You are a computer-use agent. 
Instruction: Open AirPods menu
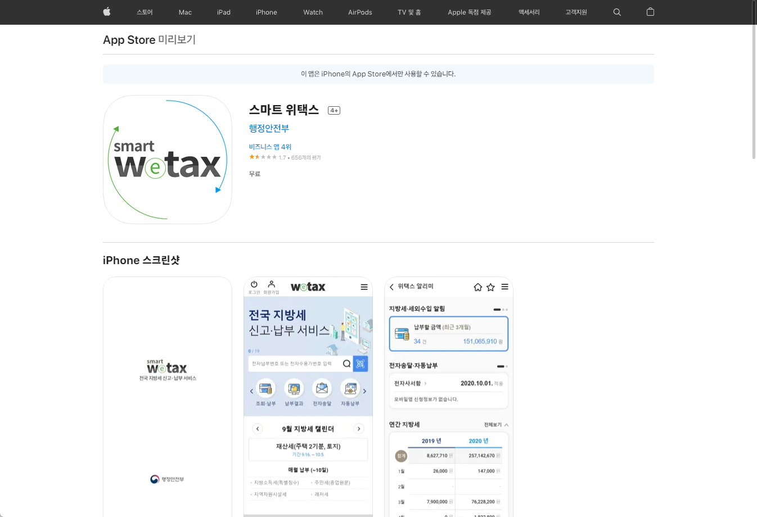coord(360,12)
